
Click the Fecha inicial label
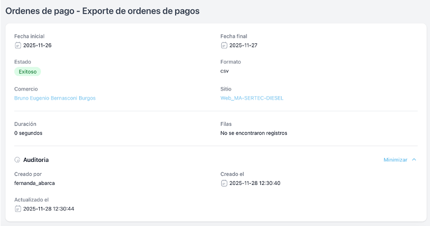click(29, 36)
